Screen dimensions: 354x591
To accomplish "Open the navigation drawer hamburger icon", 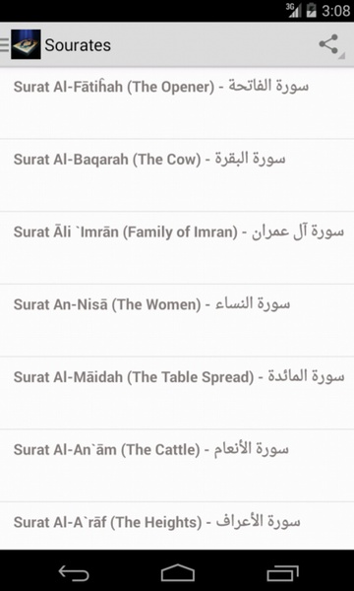I will click(x=5, y=44).
